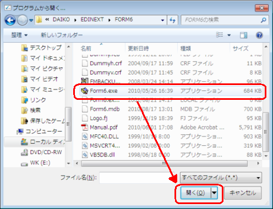Click the 684 KB size cell

point(253,91)
